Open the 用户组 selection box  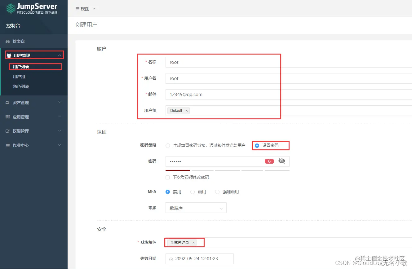pos(289,111)
